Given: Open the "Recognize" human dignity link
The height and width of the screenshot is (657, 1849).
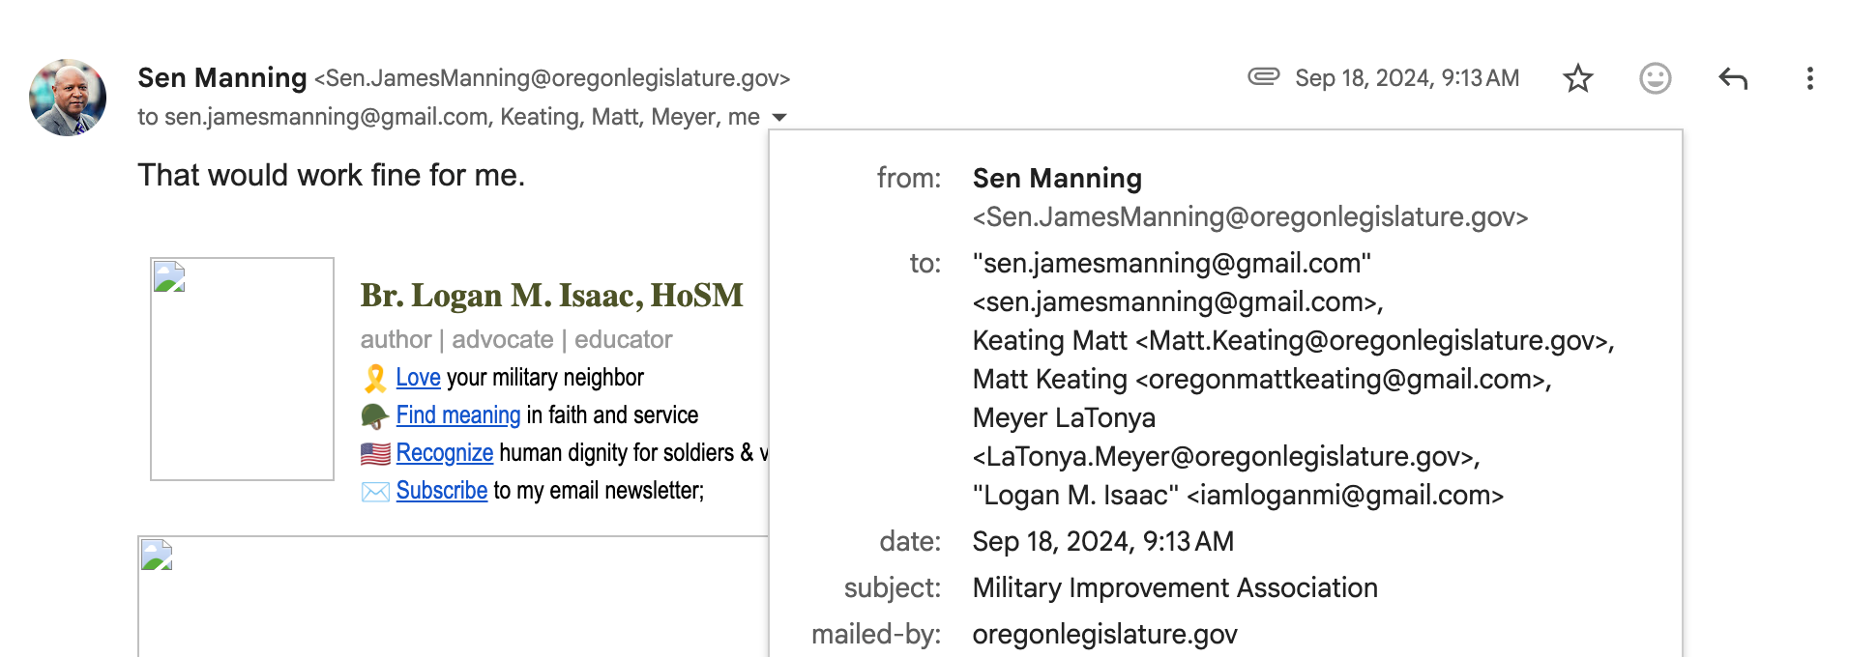Looking at the screenshot, I should tap(445, 453).
